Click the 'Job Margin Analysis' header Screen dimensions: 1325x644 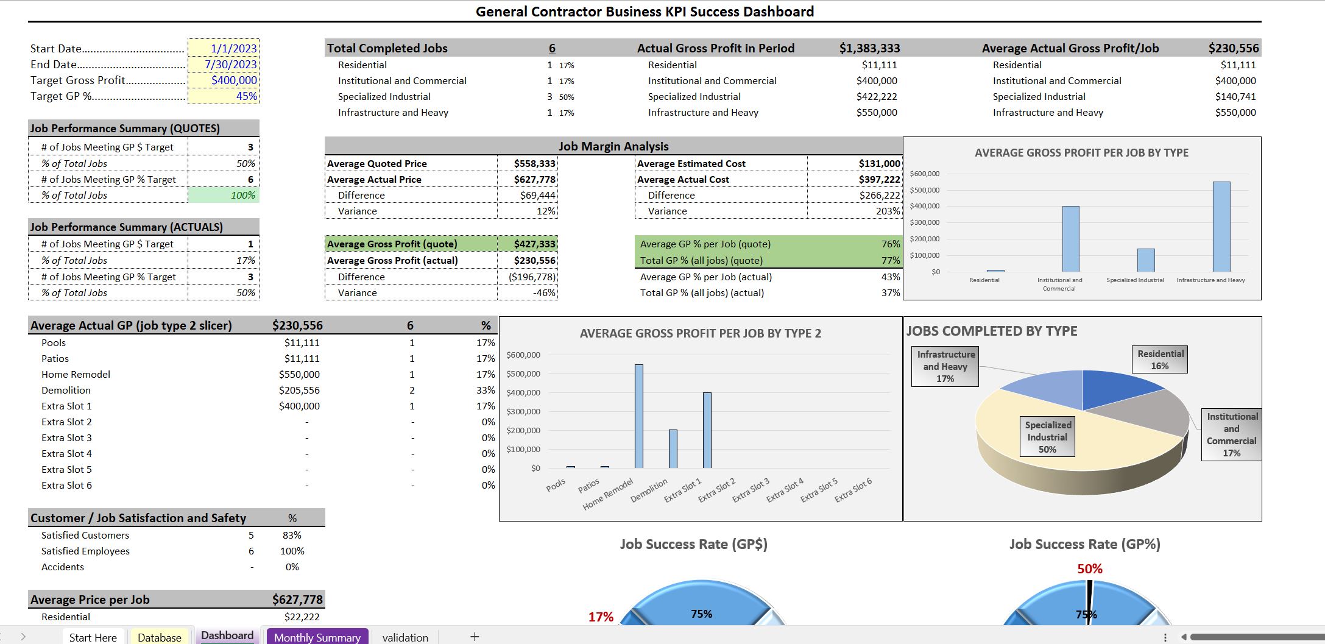(613, 146)
